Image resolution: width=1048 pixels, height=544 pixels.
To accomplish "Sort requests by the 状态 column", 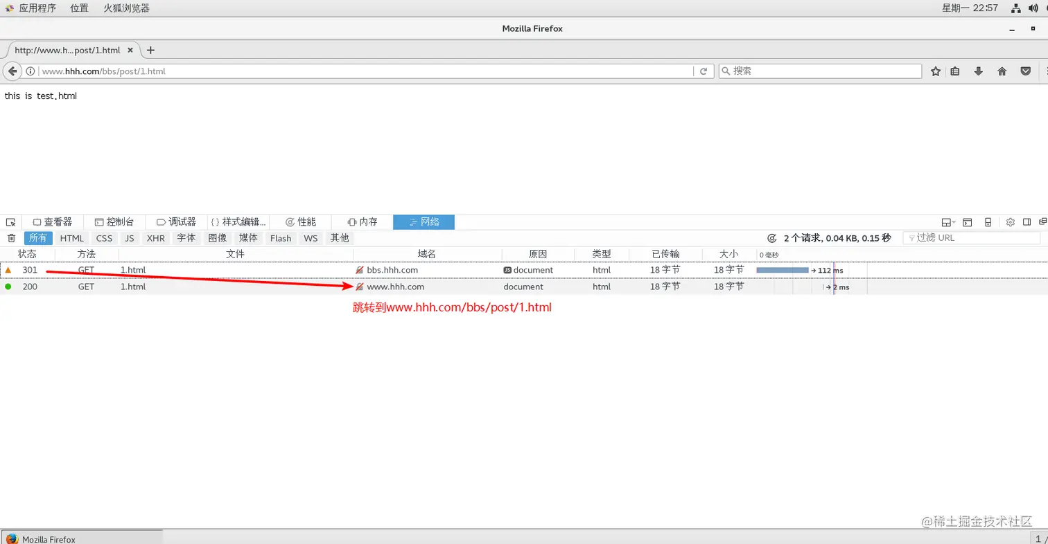I will 28,254.
